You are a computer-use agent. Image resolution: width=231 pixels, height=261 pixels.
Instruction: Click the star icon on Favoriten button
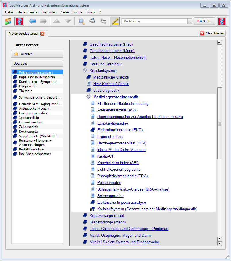tap(16, 54)
